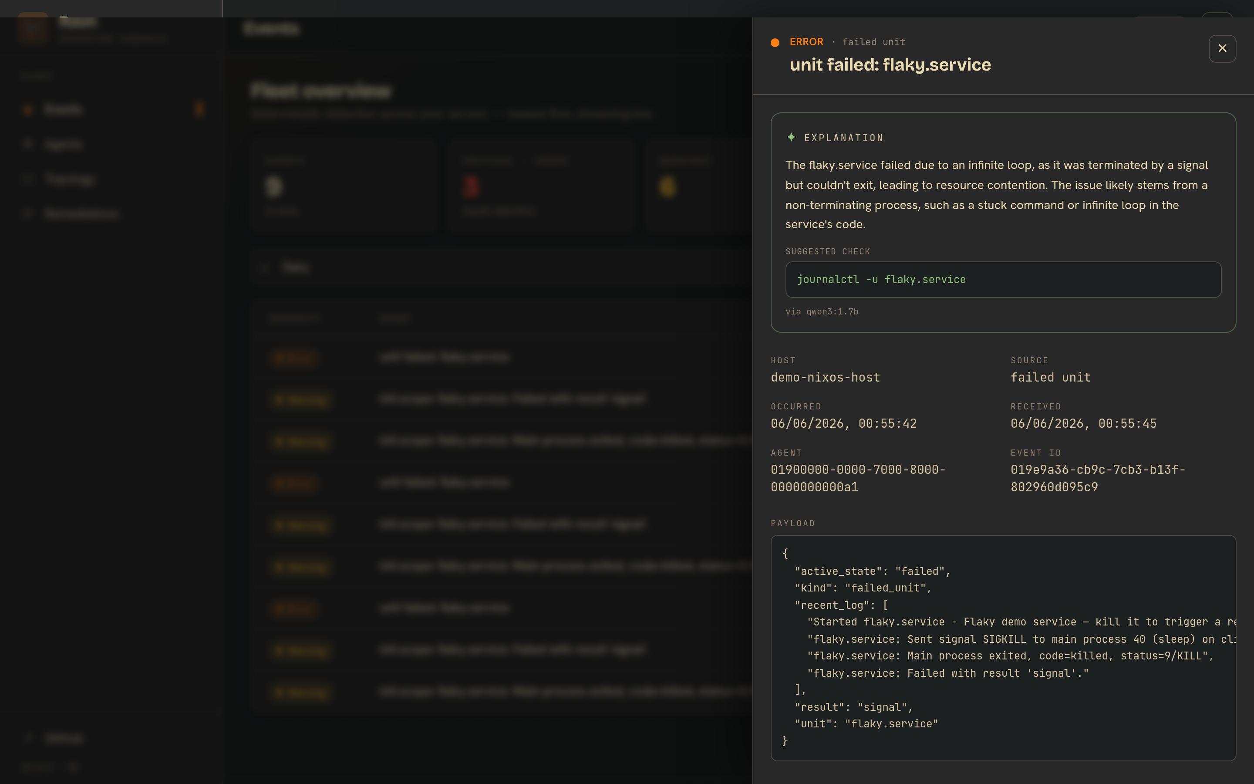Image resolution: width=1254 pixels, height=784 pixels.
Task: Click the SOURCE field label
Action: click(x=1029, y=360)
